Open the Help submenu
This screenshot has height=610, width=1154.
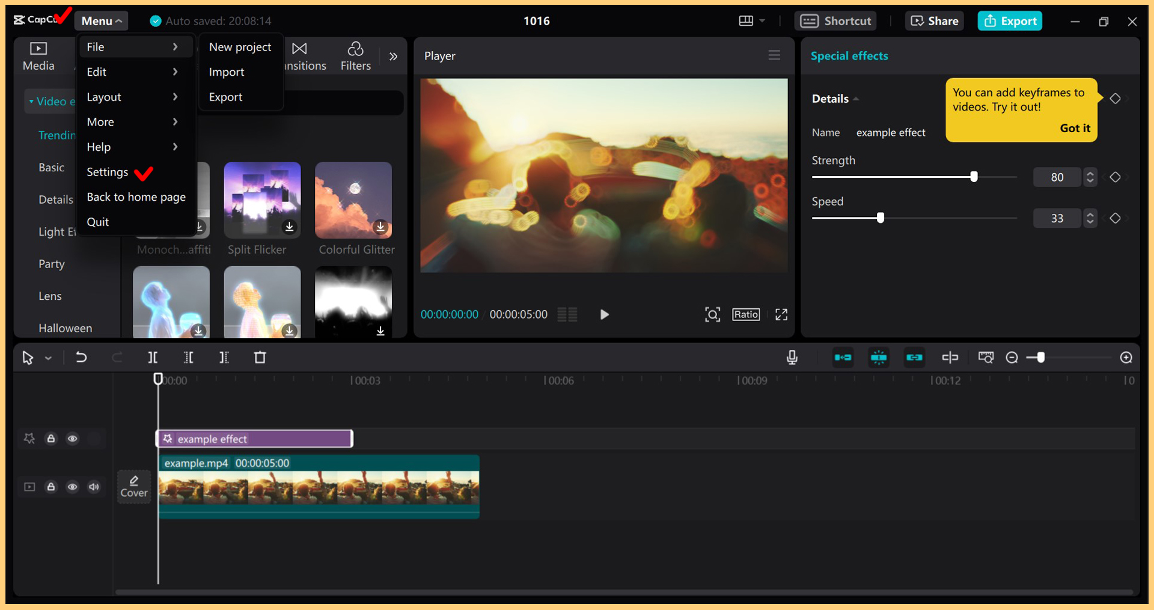tap(135, 147)
